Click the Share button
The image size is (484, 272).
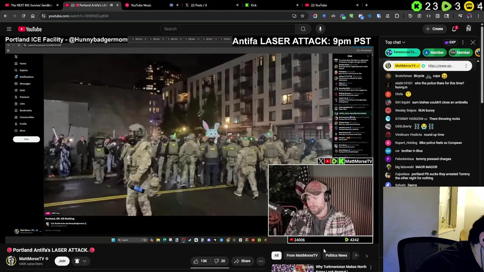(x=242, y=261)
